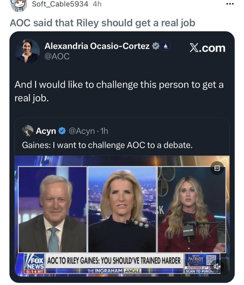Play the Ingraham Angle video clip
Image resolution: width=244 pixels, height=285 pixels.
tap(122, 216)
